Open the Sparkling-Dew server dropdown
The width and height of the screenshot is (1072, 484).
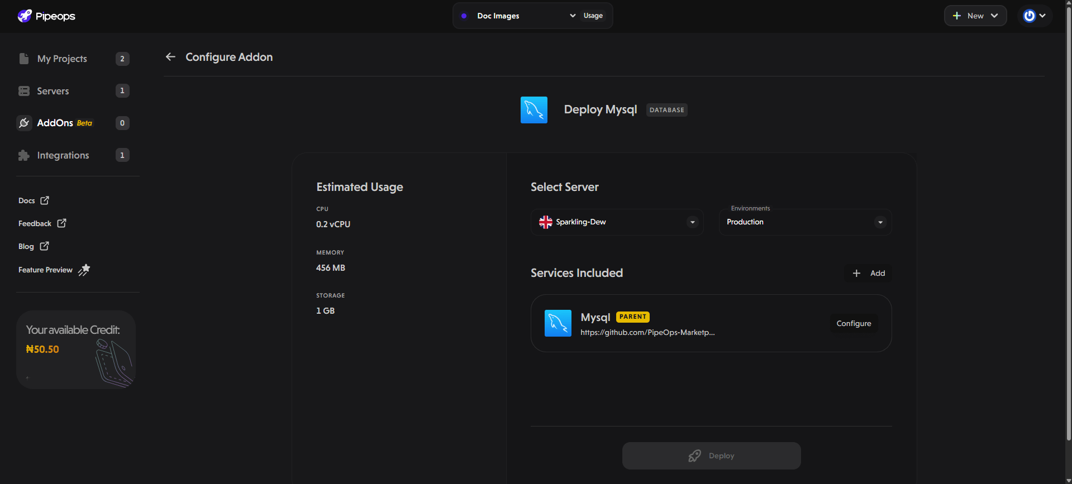[x=617, y=222]
